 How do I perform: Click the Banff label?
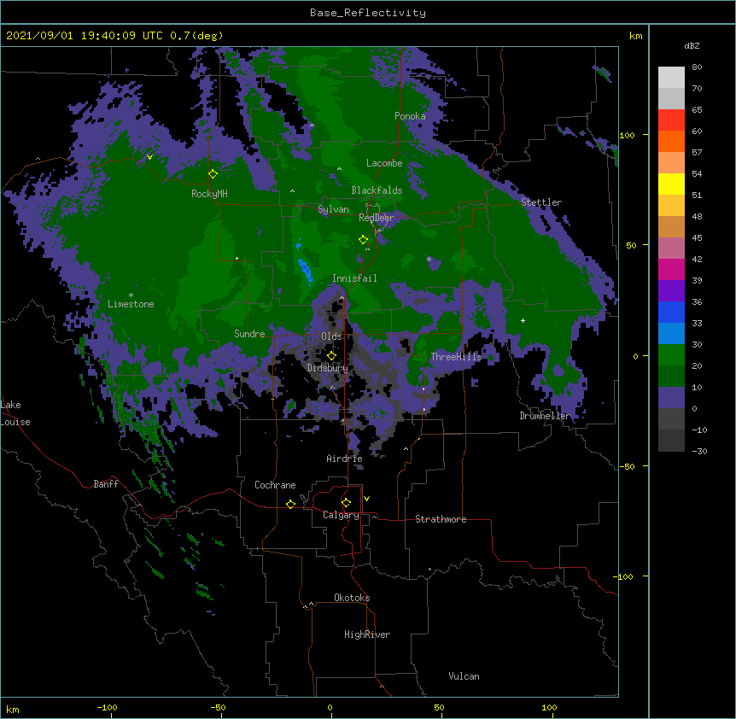click(106, 484)
